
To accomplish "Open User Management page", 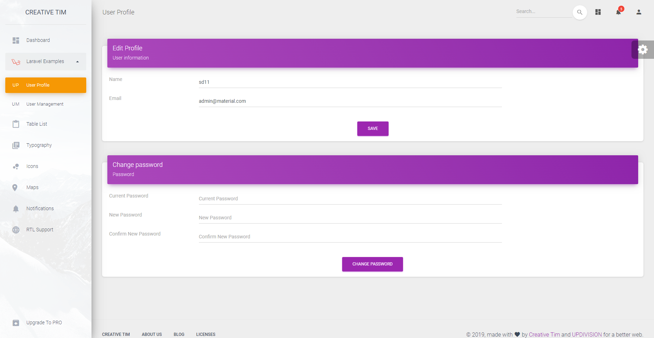I will [46, 104].
